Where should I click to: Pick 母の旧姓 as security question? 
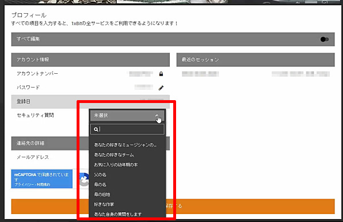pyautogui.click(x=102, y=195)
